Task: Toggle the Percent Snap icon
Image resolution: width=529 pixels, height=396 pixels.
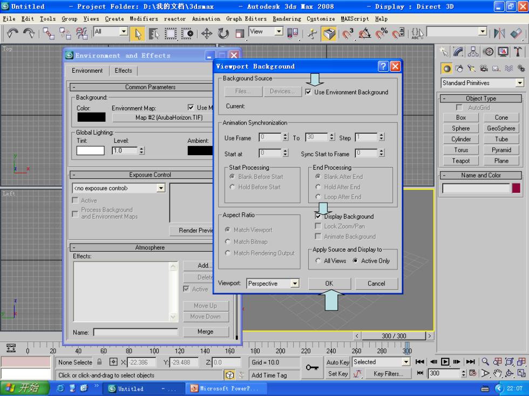Action: coord(382,33)
